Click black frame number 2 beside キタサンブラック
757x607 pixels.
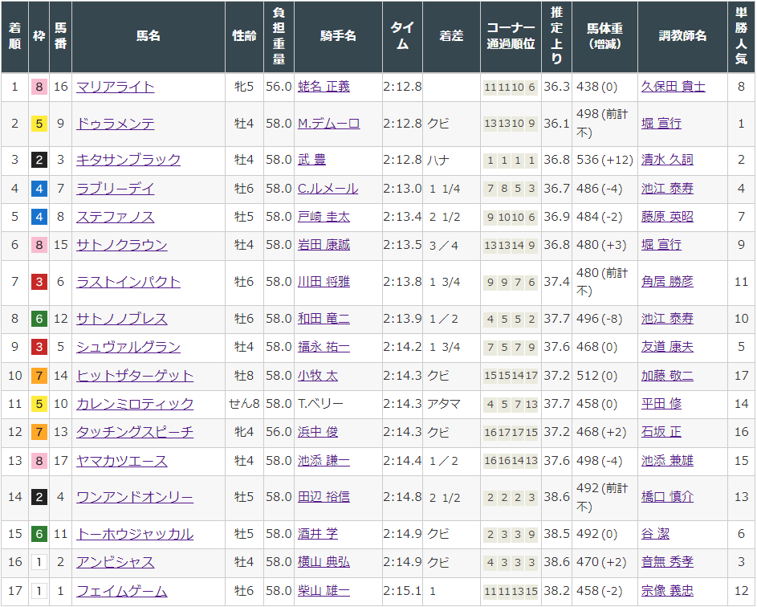point(39,160)
